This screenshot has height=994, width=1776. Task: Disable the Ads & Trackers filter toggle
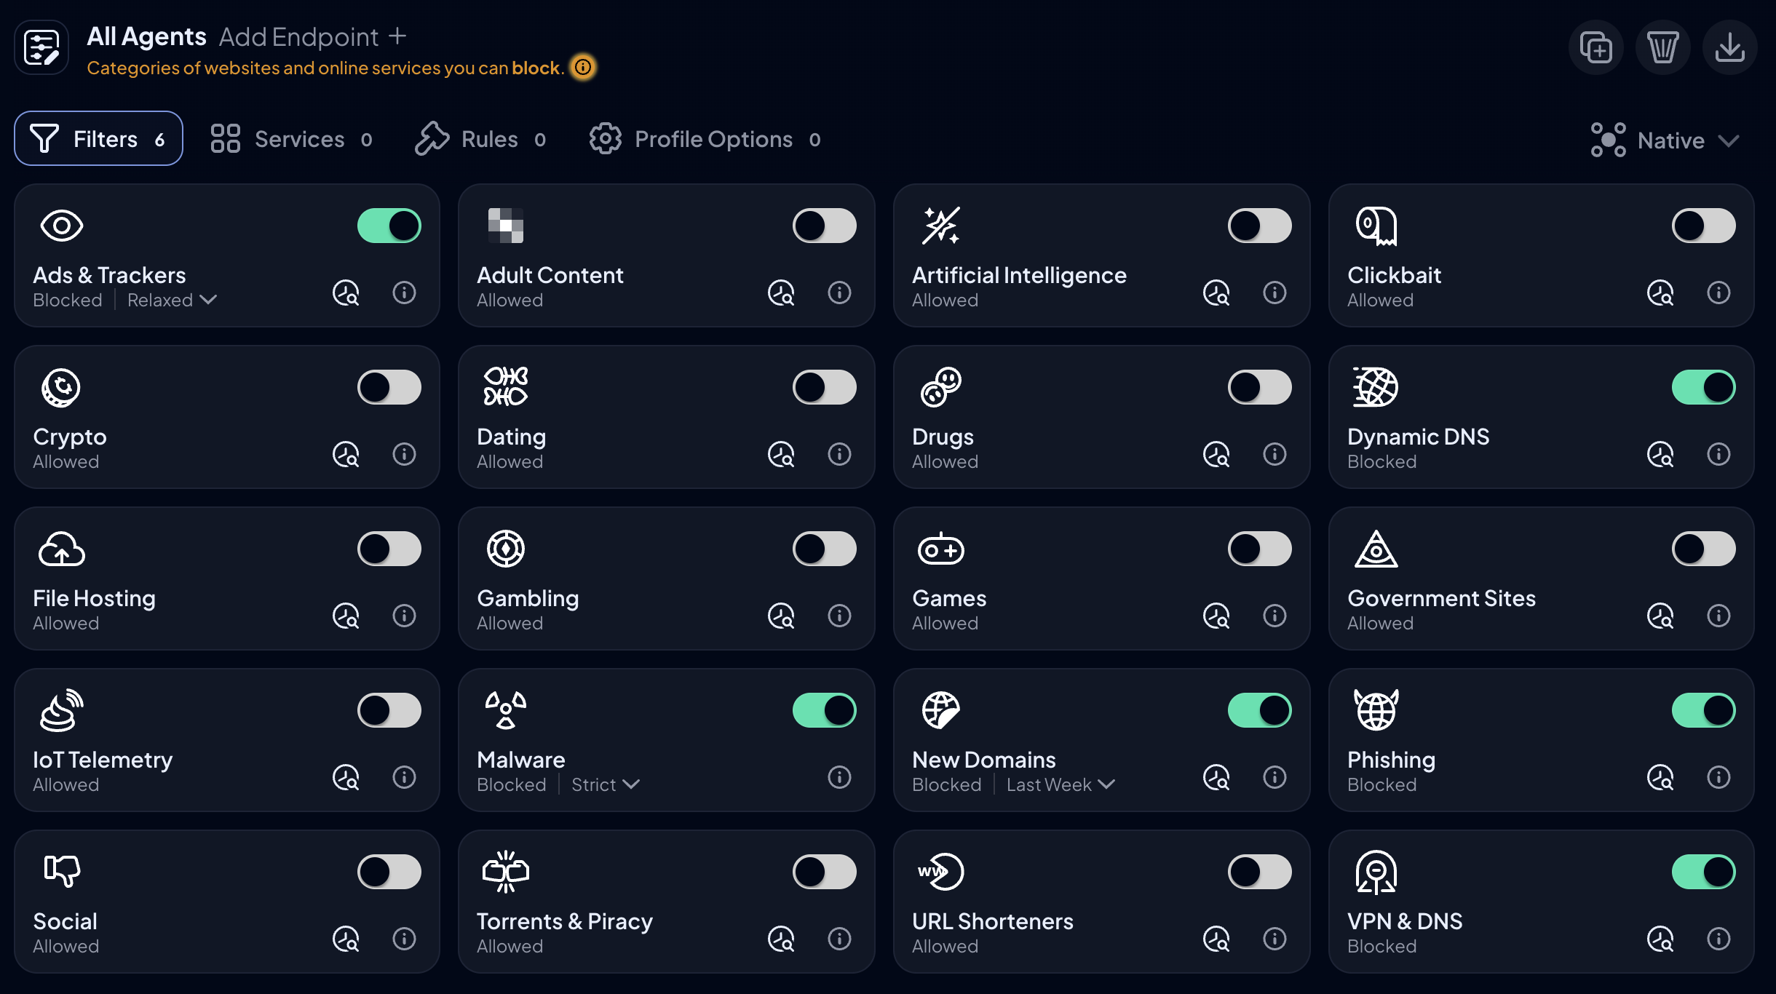pyautogui.click(x=389, y=226)
